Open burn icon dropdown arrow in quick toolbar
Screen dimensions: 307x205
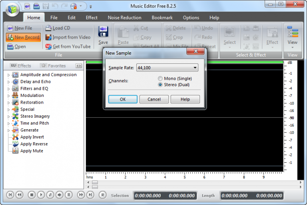point(80,6)
